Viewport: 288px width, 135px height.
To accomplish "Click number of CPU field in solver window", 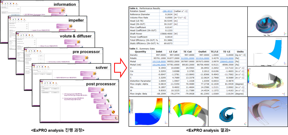I will [45, 71].
